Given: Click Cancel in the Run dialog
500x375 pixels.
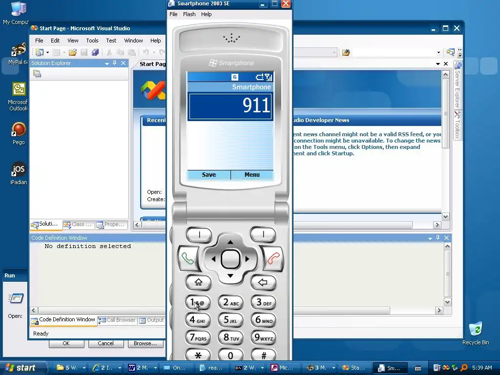Looking at the screenshot, I should (105, 343).
